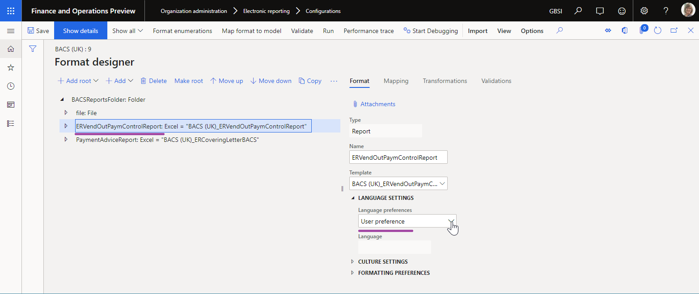Click the Name input field
This screenshot has height=294, width=699.
(398, 157)
